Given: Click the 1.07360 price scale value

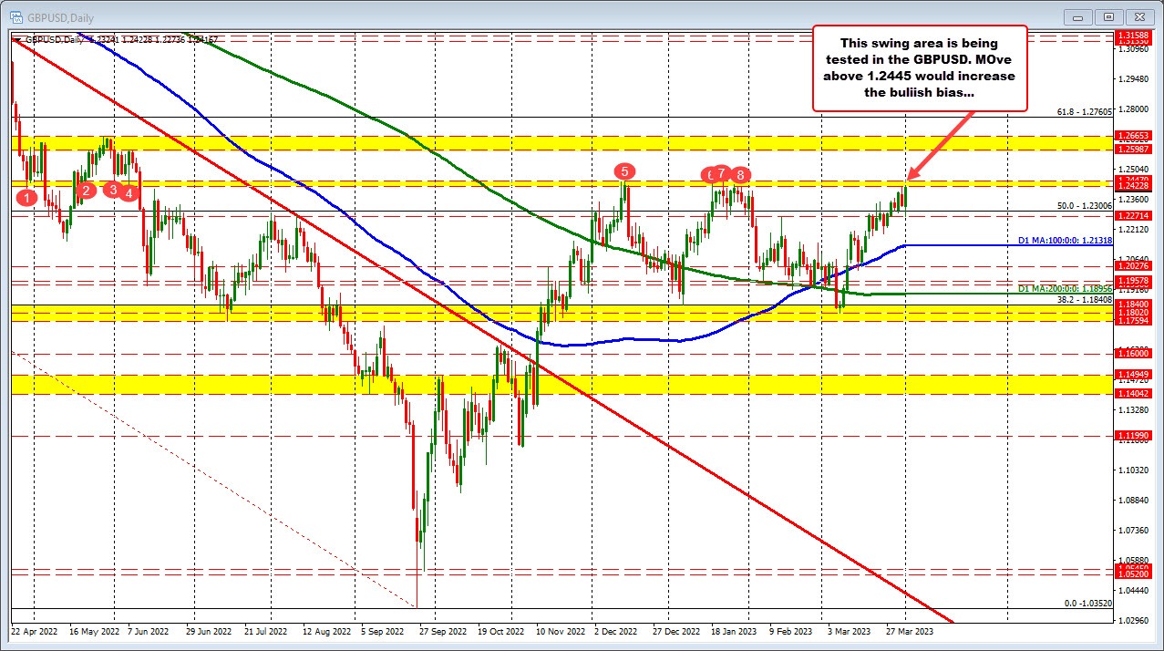Looking at the screenshot, I should (x=1133, y=530).
